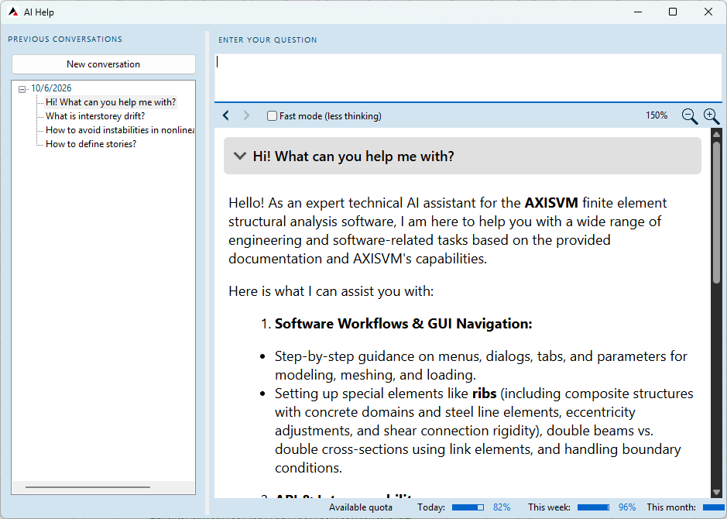Click the 'ENTER YOUR QUESTION' heading
727x519 pixels.
(x=268, y=40)
